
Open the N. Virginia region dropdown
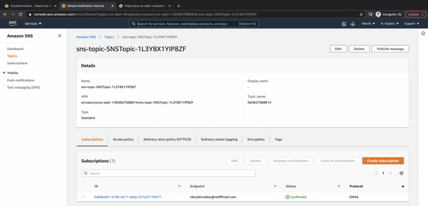(x=390, y=24)
